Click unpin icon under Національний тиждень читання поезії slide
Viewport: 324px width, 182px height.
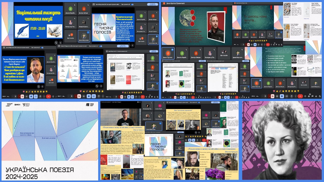[56, 43]
